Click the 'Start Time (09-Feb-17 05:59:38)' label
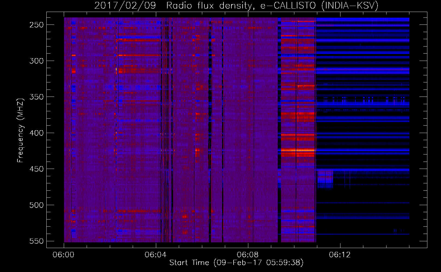441x272 pixels. tap(236, 263)
